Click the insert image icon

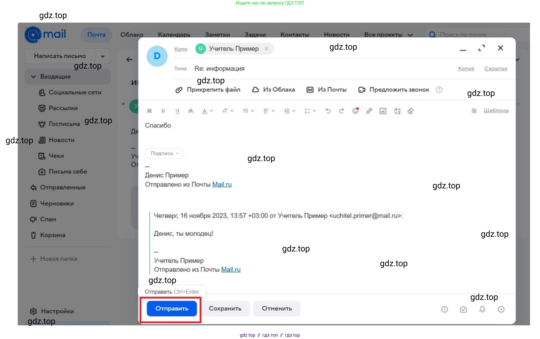tap(383, 111)
